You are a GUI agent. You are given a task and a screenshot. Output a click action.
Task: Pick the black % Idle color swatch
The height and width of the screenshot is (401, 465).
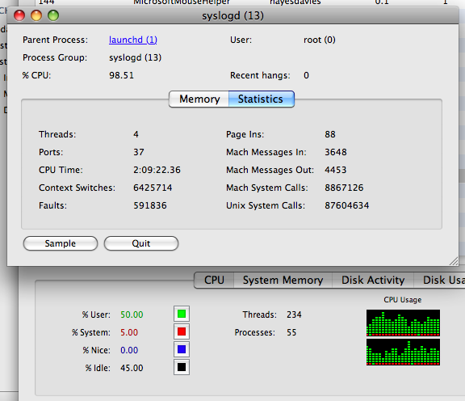(x=182, y=367)
